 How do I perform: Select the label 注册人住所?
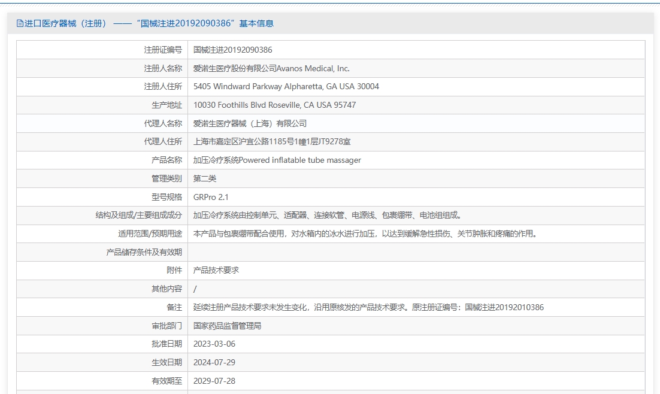pyautogui.click(x=163, y=87)
